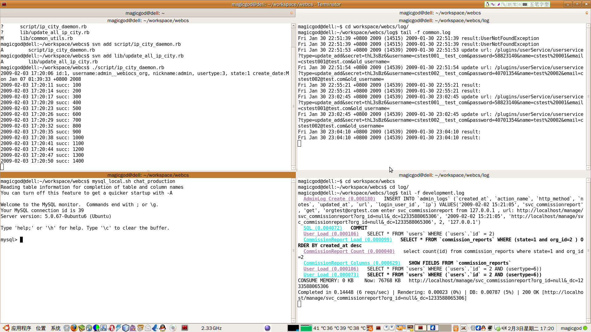Click 'CommissionReport Count (0.000040)' log text
This screenshot has height=332, width=591.
point(349,251)
